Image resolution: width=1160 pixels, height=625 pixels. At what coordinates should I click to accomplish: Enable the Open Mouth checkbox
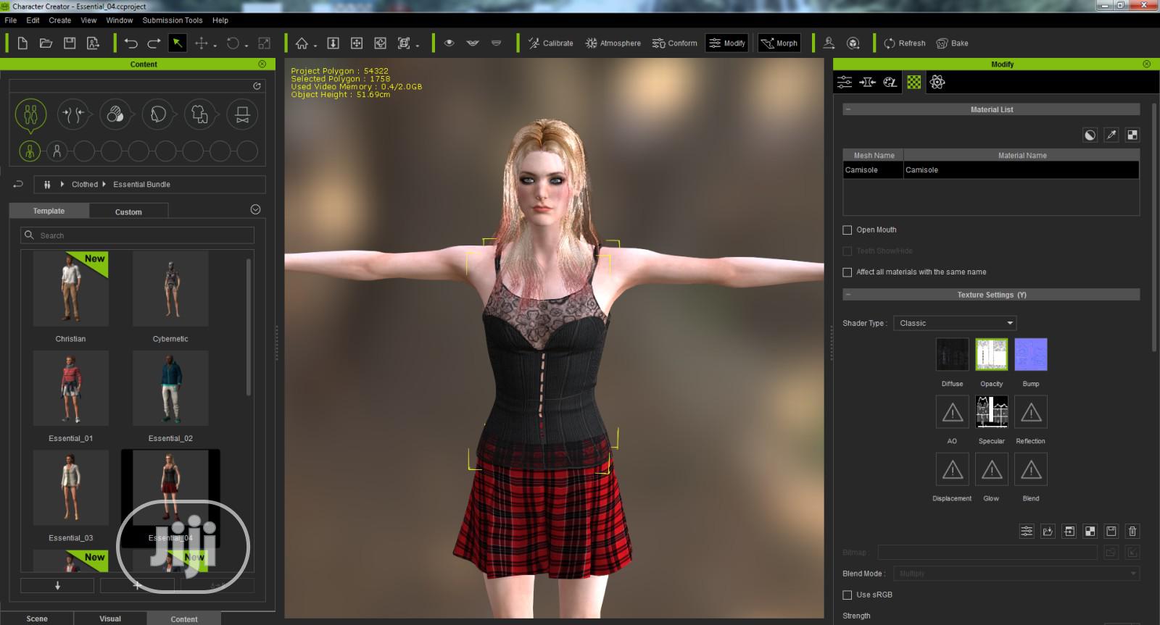tap(847, 230)
